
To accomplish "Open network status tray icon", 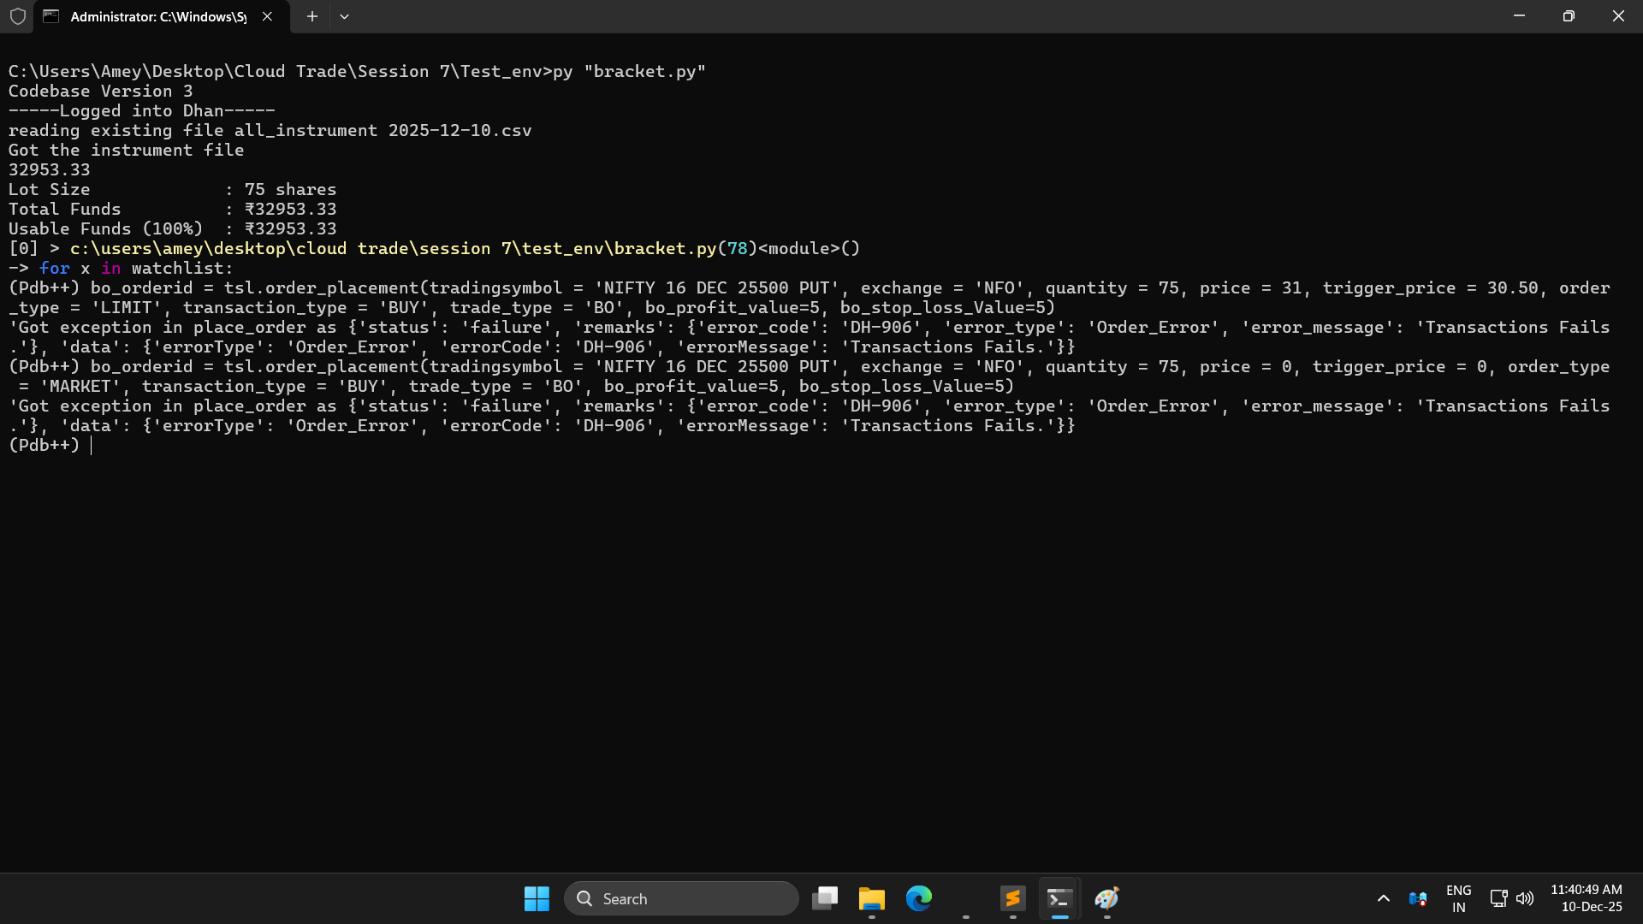I will (x=1498, y=898).
